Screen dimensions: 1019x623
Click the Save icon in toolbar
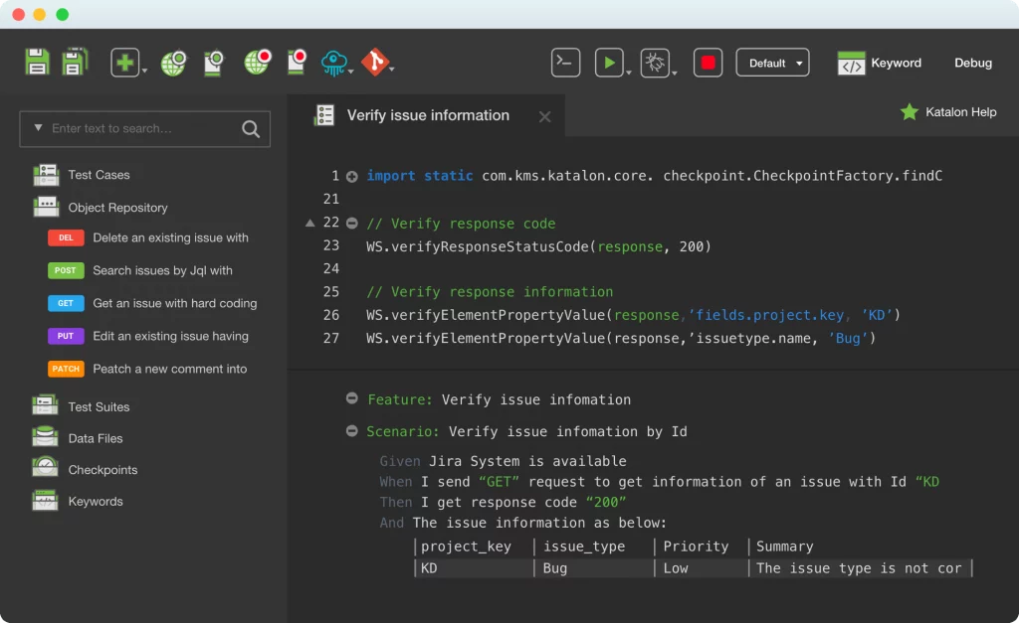pos(37,63)
